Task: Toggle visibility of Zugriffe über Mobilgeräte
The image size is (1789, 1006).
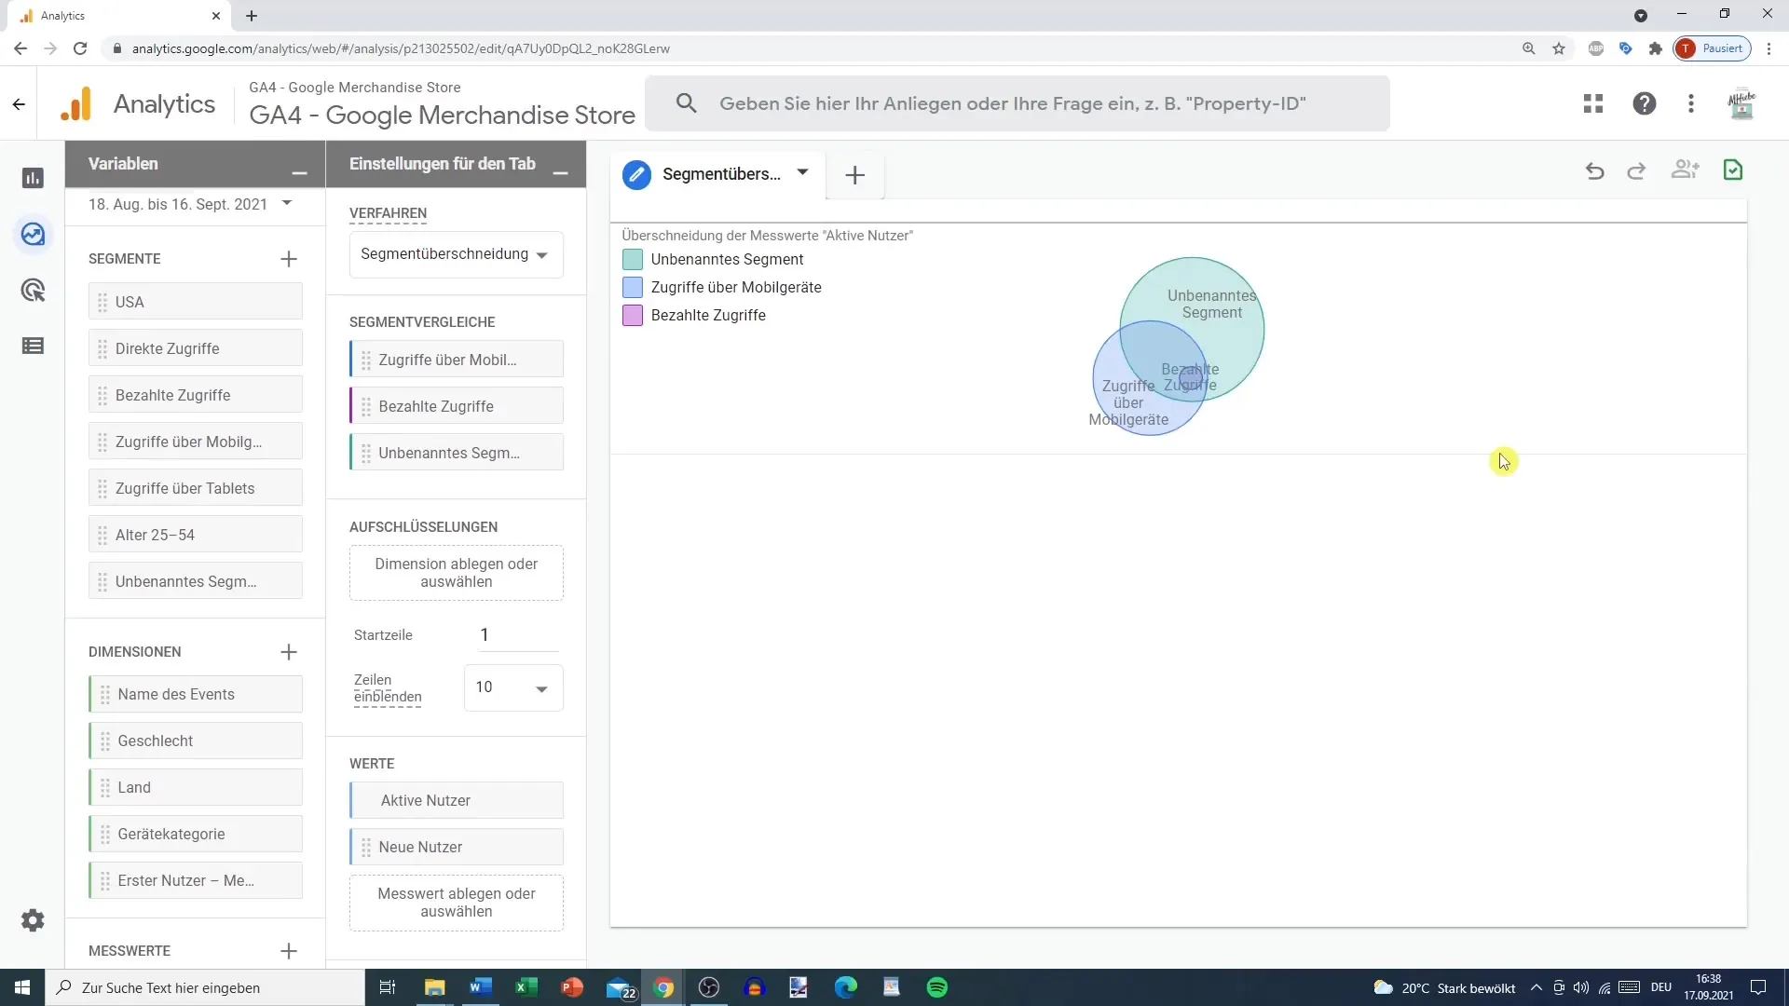Action: click(x=632, y=286)
